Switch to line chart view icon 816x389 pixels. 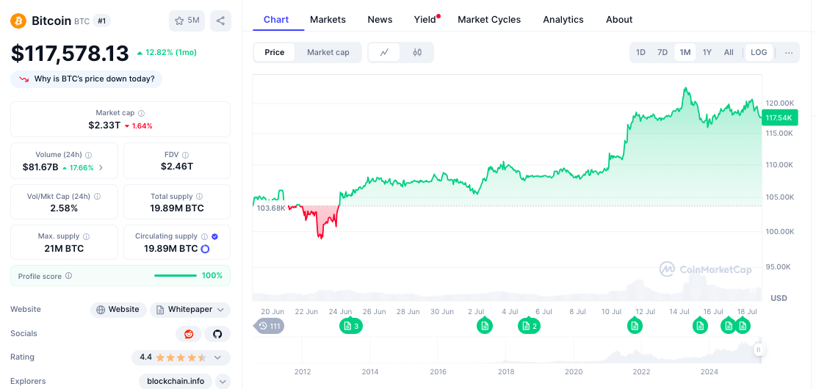(384, 52)
